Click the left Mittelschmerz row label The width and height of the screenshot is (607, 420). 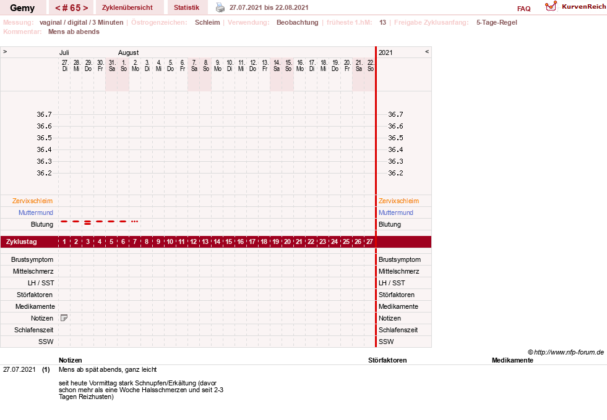(33, 271)
